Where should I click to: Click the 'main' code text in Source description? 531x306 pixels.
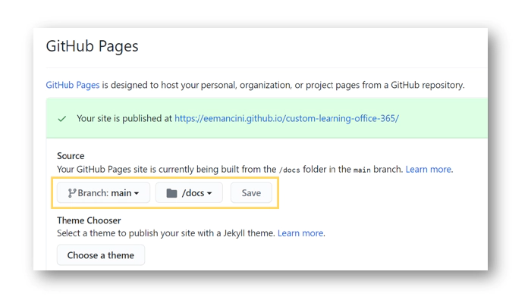(362, 170)
